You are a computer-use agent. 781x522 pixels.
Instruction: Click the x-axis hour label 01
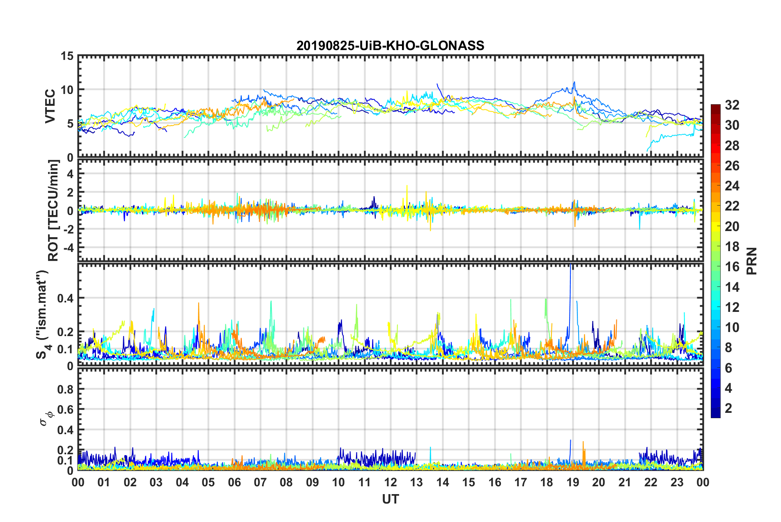coord(104,483)
